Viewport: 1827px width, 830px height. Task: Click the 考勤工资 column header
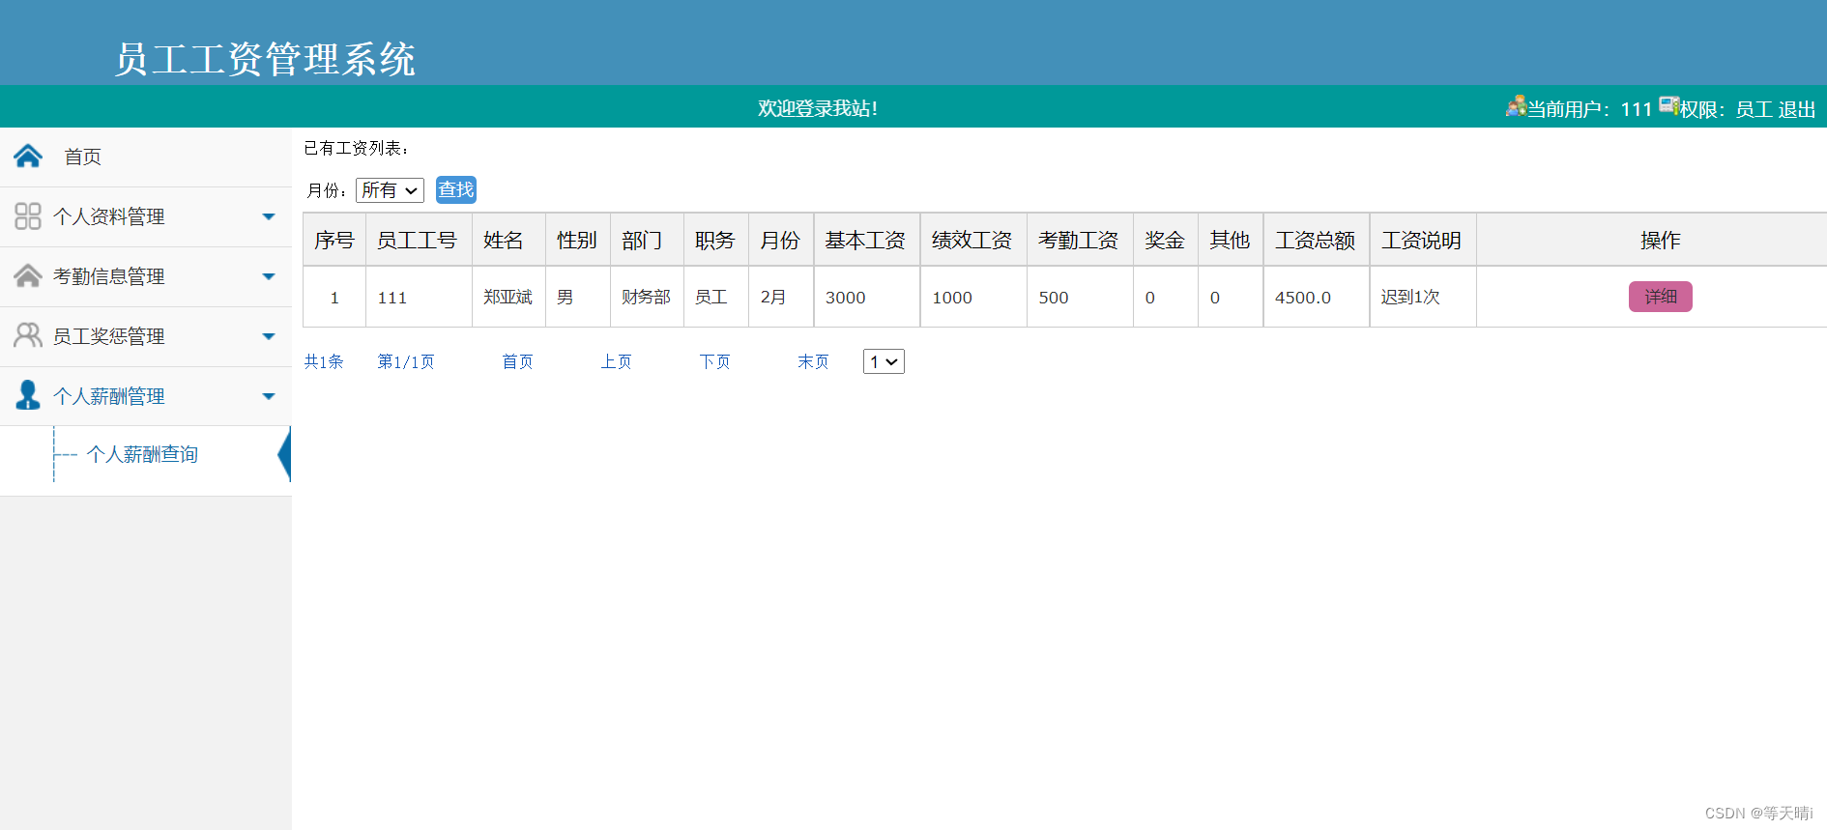1079,240
